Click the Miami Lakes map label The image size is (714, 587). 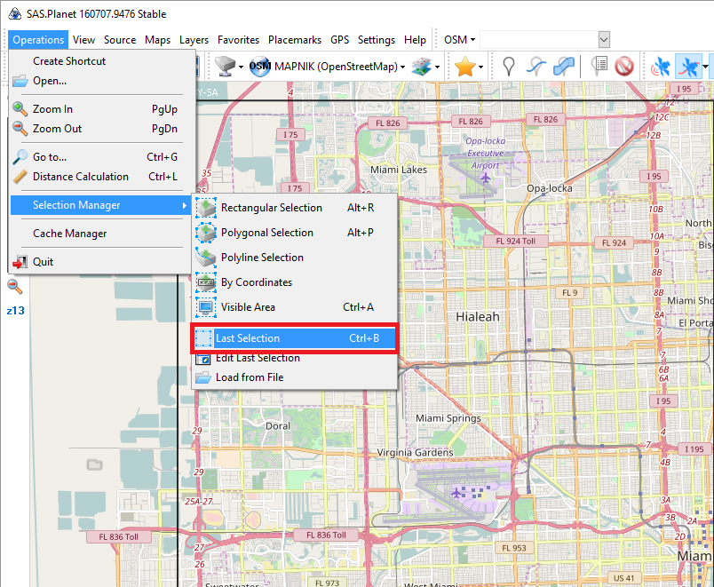coord(399,170)
